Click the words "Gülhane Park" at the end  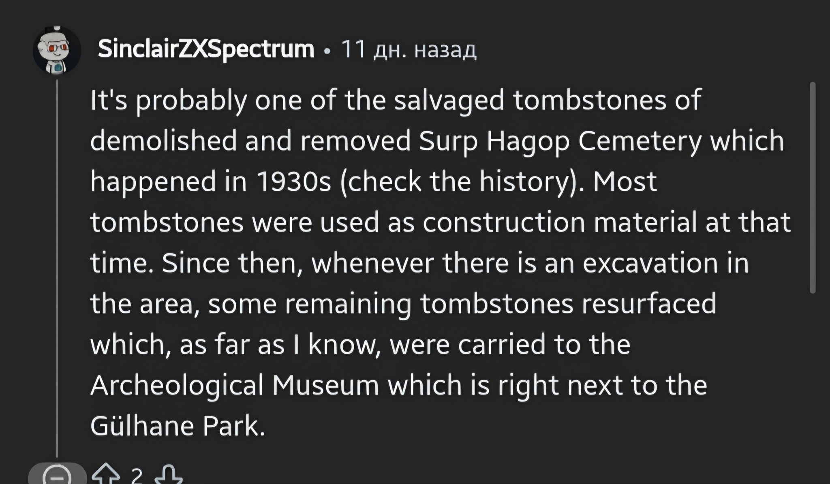click(178, 426)
